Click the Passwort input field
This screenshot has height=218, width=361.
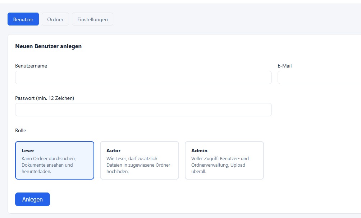pos(143,110)
